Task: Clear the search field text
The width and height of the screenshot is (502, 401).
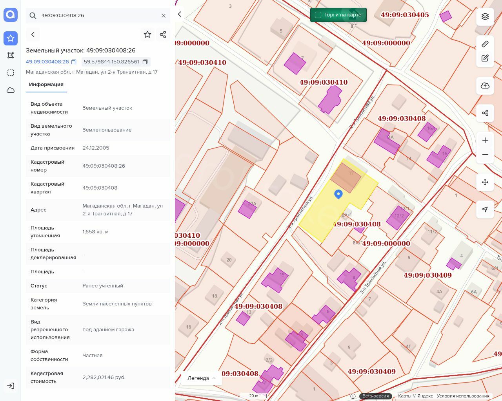Action: 164,16
